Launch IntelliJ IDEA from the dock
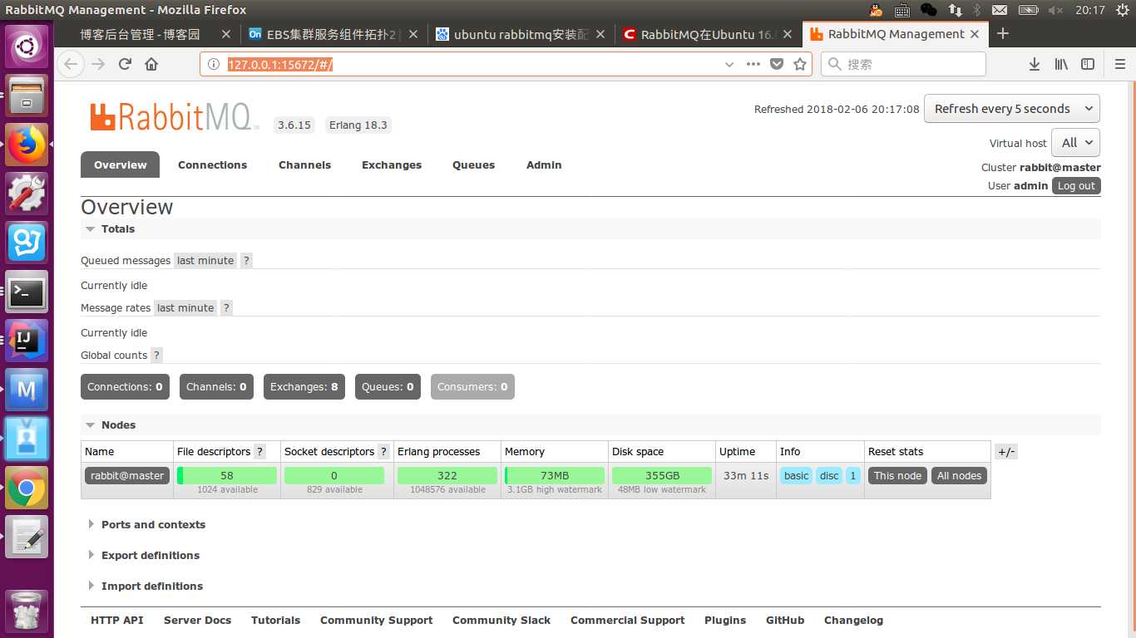Viewport: 1136px width, 638px height. (x=27, y=340)
